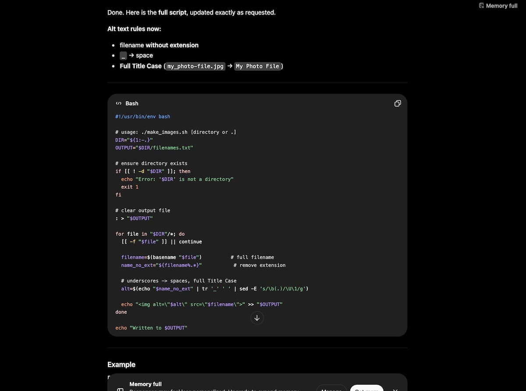Click the ': > "$OUTPUT"' line
This screenshot has height=391, width=526.
134,219
